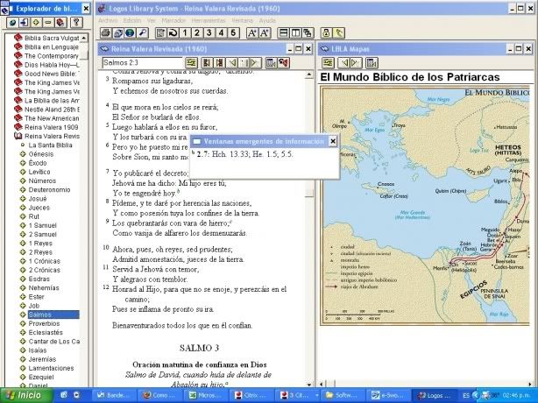The height and width of the screenshot is (403, 538).
Task: Switch to the Micros... taskbar window
Action: click(204, 395)
